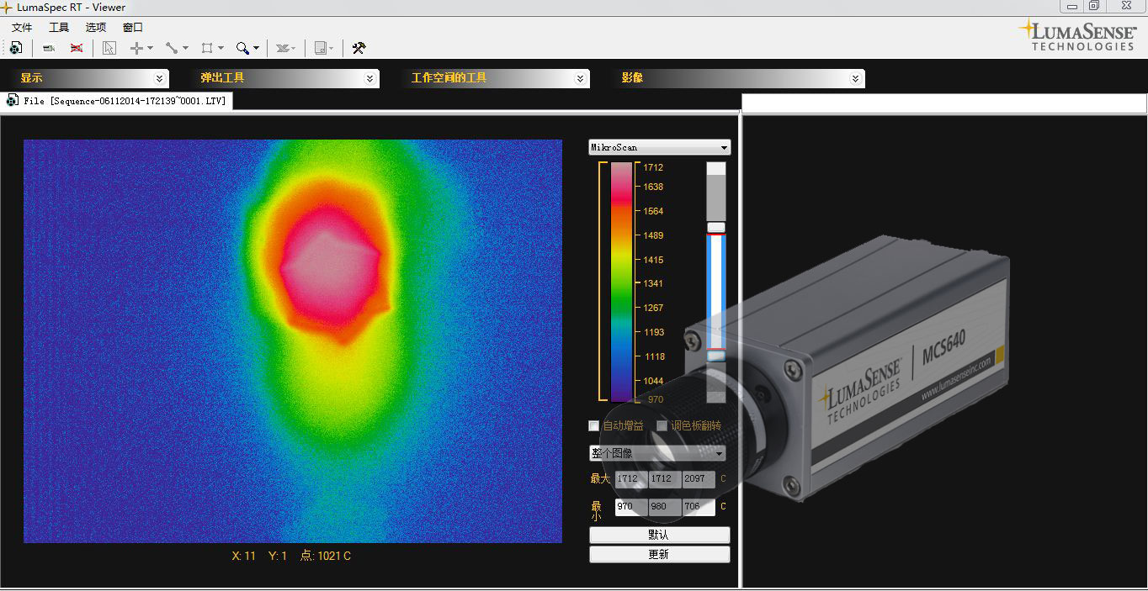
Task: Click the red-crossed disconnect camera icon
Action: tap(77, 48)
